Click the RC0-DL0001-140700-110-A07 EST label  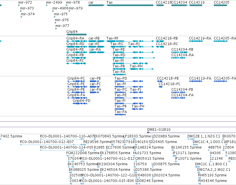tap(67, 136)
